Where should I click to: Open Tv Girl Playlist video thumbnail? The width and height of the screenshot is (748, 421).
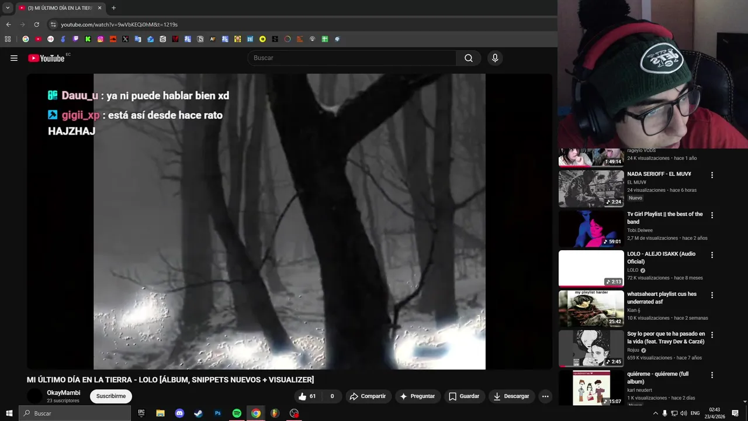pyautogui.click(x=591, y=229)
